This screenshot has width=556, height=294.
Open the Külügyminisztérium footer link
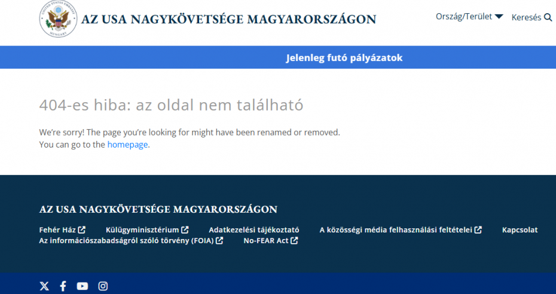[x=142, y=229]
